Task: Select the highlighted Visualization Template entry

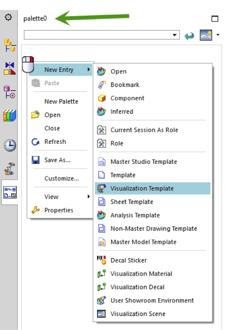Action: (152, 188)
